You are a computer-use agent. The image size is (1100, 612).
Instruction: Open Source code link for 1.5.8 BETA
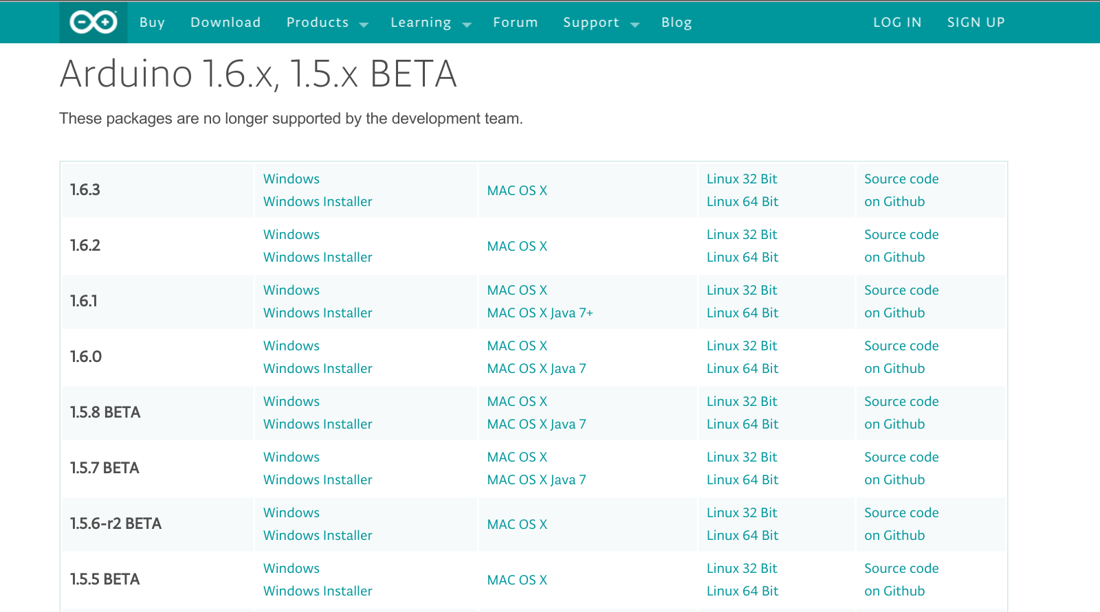click(x=901, y=402)
